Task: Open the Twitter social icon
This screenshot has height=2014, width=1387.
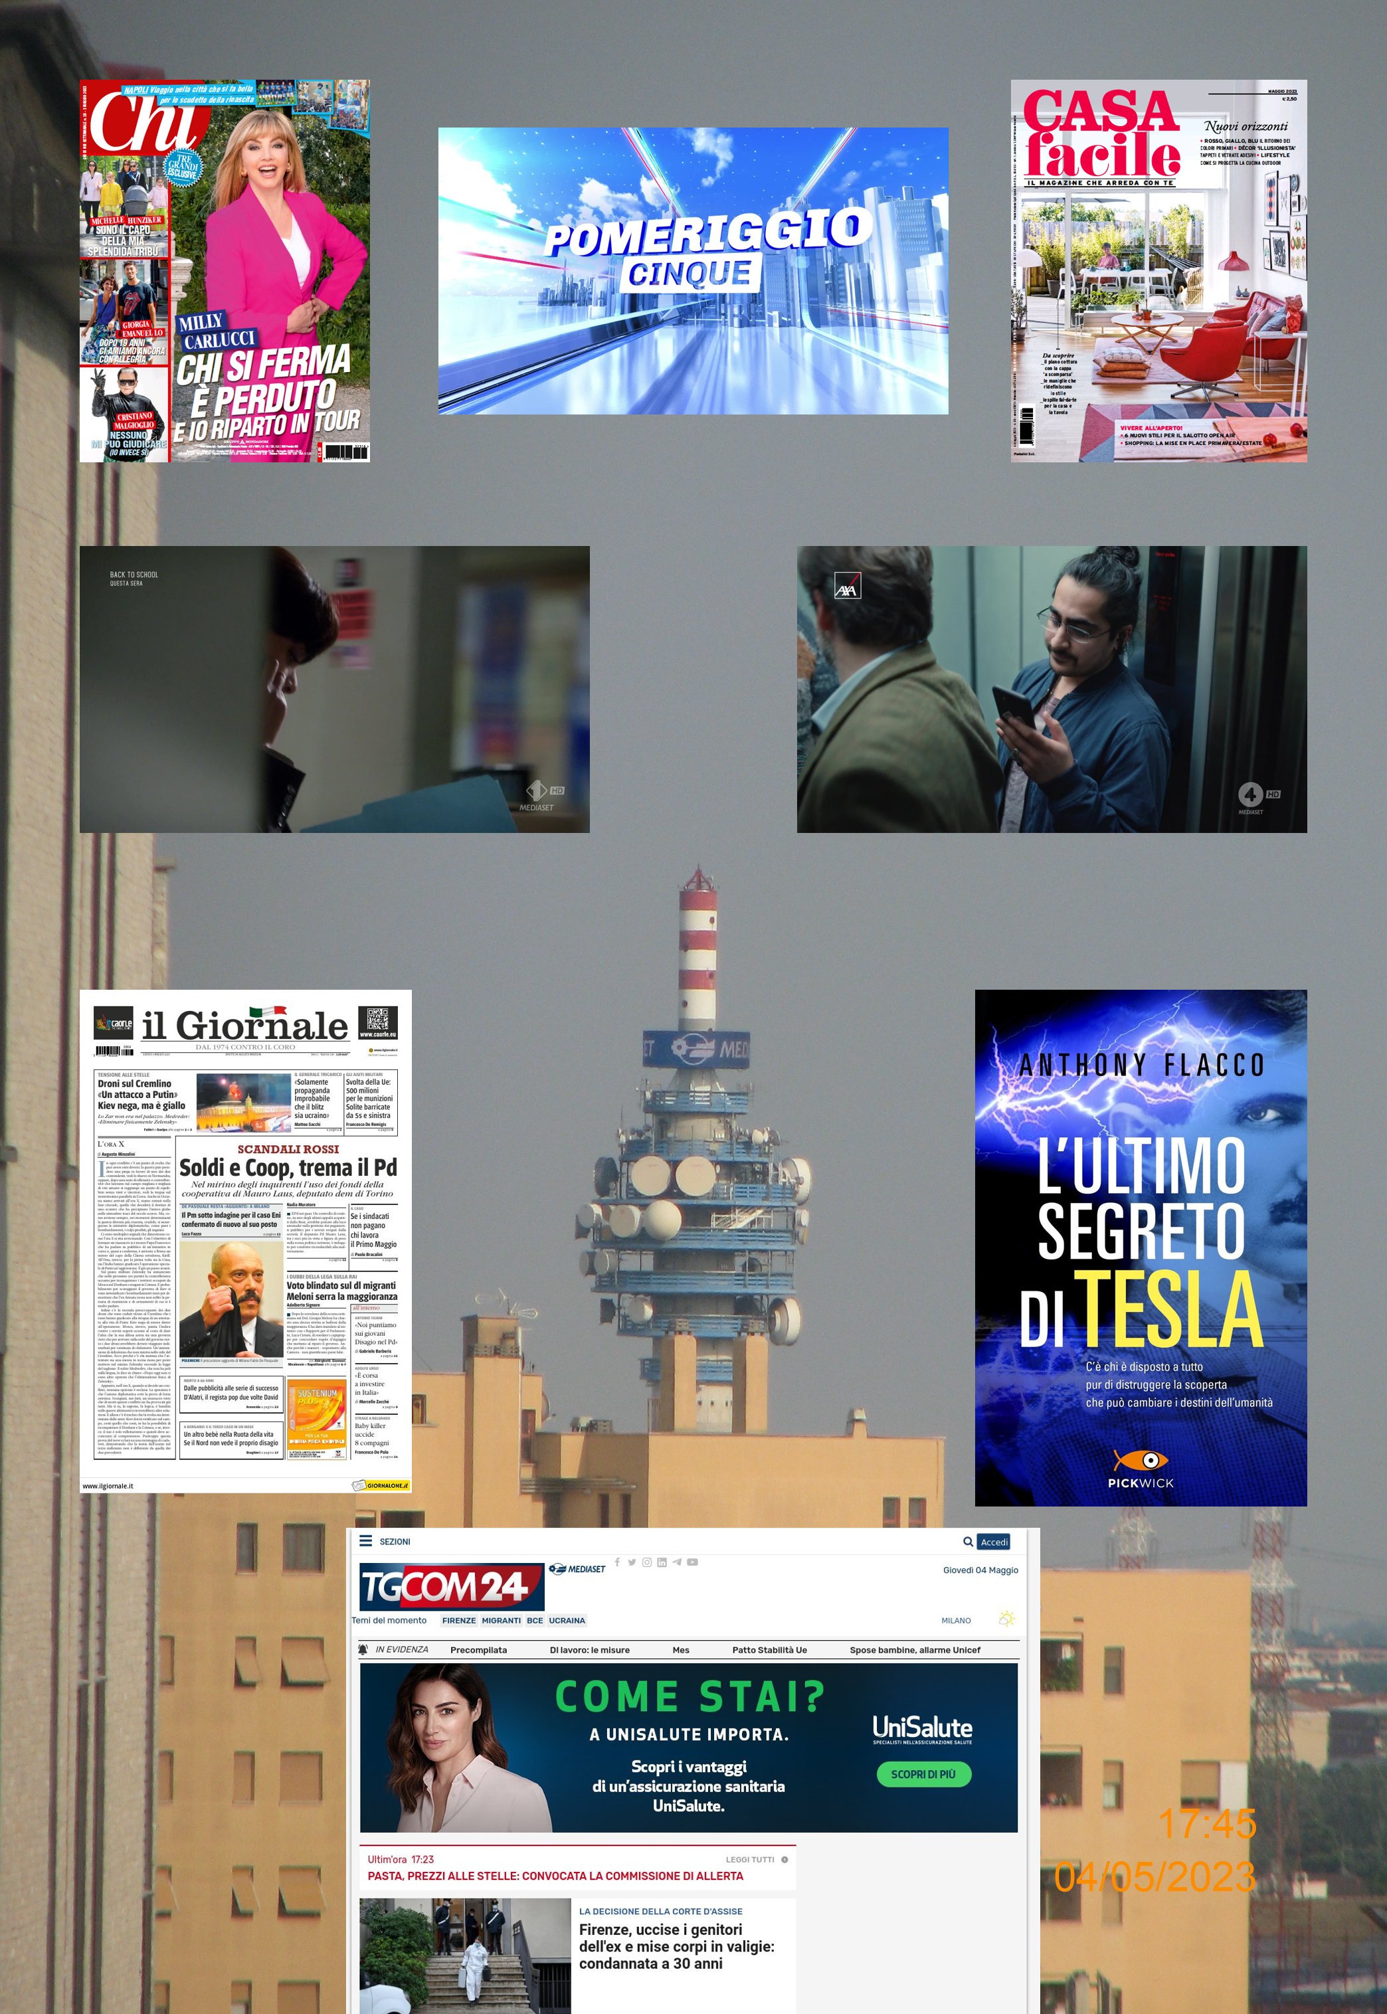Action: pyautogui.click(x=632, y=1562)
